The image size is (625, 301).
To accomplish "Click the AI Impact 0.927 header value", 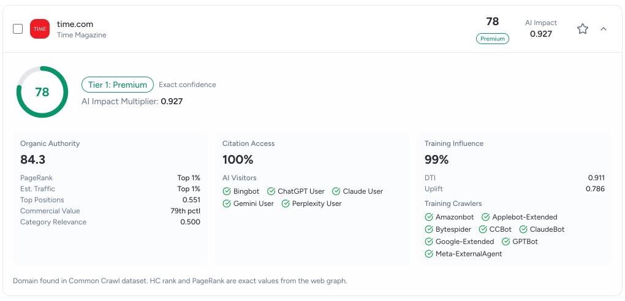I will (540, 34).
